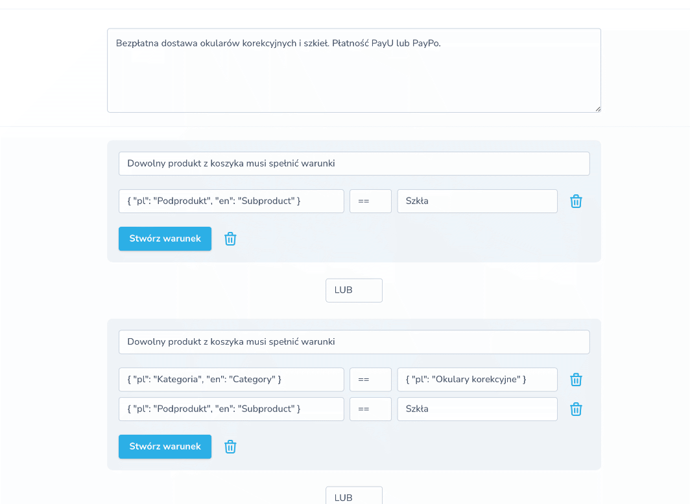690x504 pixels.
Task: Open the first LUB logical operator dropdown
Action: click(353, 290)
